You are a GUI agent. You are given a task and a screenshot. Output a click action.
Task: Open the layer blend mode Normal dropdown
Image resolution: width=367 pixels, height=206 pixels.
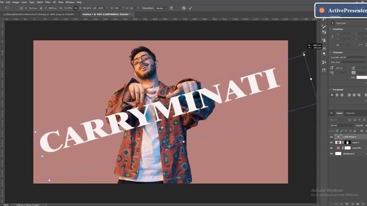[x=342, y=125]
